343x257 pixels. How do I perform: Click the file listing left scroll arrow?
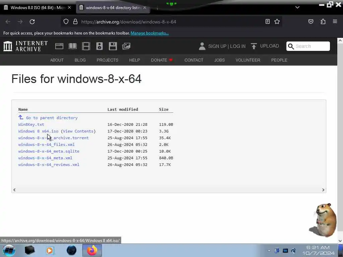pyautogui.click(x=14, y=190)
